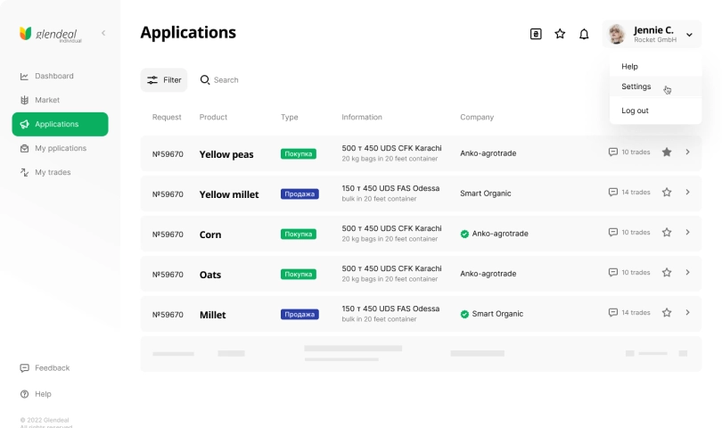Collapse the sidebar with the arrow
This screenshot has height=428, width=722.
coord(103,33)
